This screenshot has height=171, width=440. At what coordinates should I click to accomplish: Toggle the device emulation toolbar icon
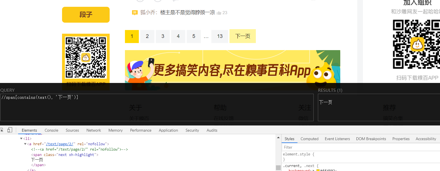pyautogui.click(x=10, y=129)
